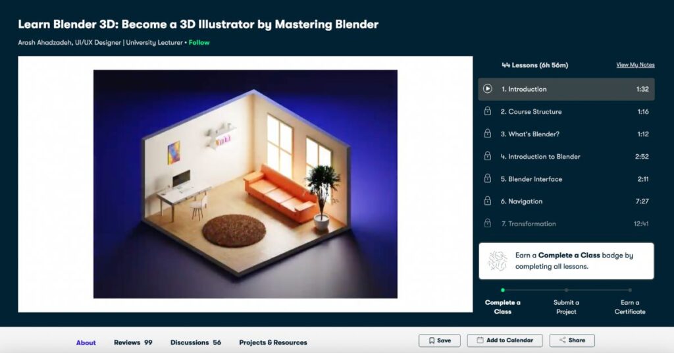Image resolution: width=674 pixels, height=353 pixels.
Task: Follow instructor Arash Ahadzadeh
Action: coord(199,43)
